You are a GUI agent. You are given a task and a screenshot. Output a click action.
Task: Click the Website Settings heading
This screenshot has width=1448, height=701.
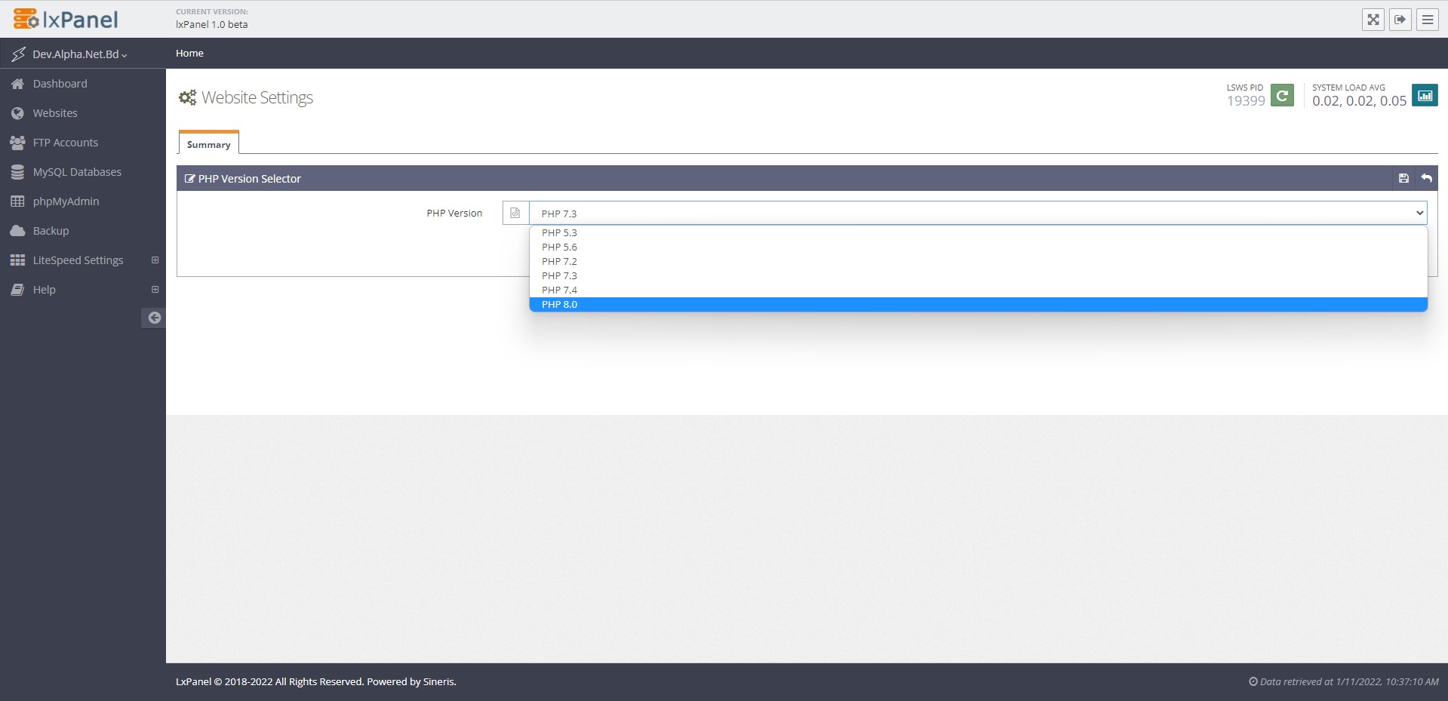[257, 97]
